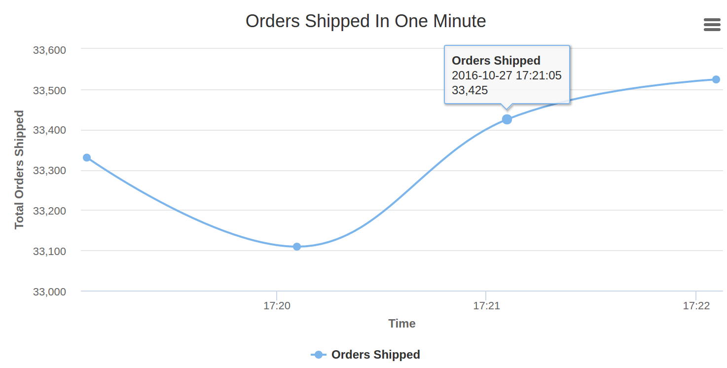
Task: Click the blue legend marker symbol
Action: pyautogui.click(x=318, y=355)
